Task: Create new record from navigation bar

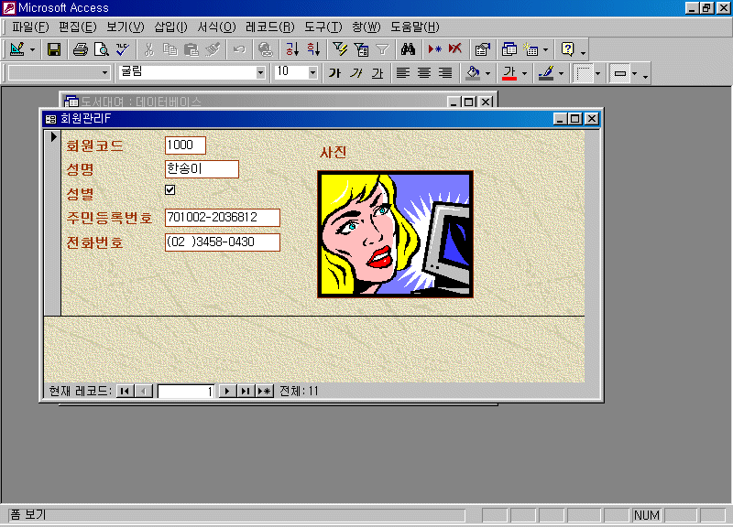Action: (265, 392)
